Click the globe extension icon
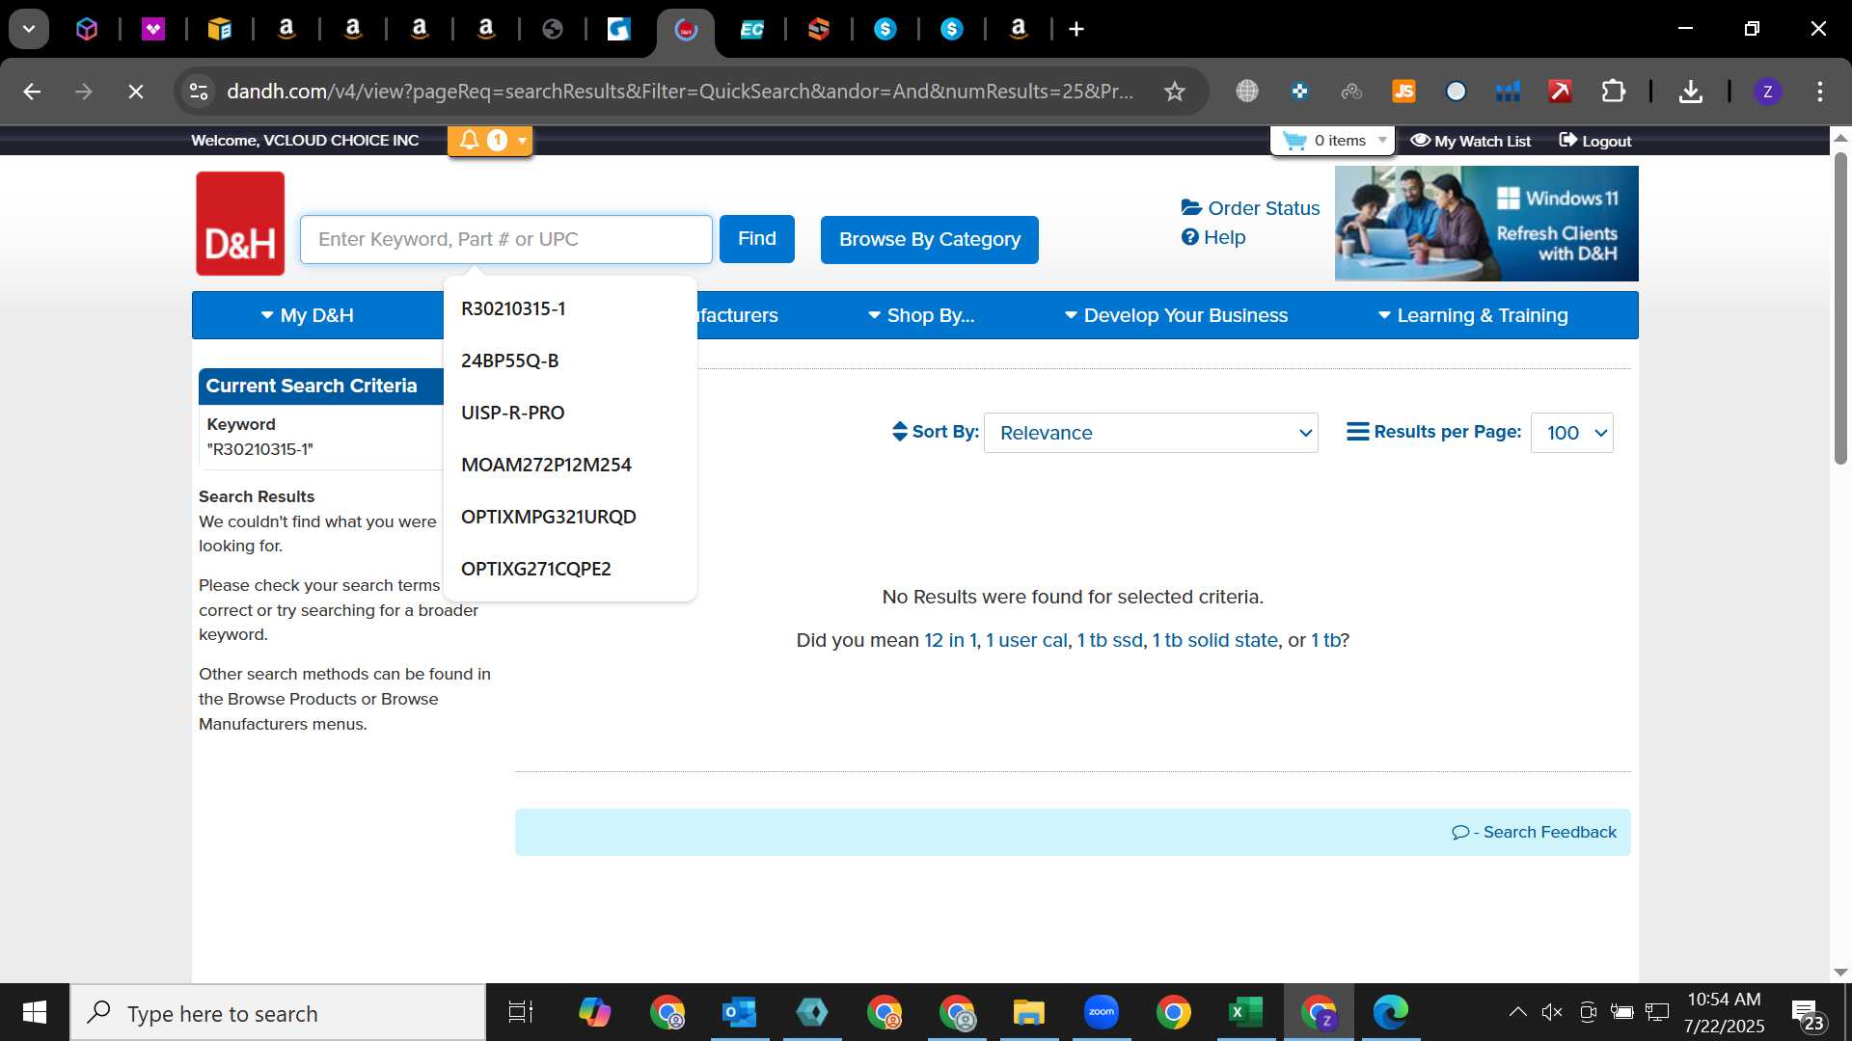This screenshot has height=1041, width=1852. click(x=1247, y=92)
